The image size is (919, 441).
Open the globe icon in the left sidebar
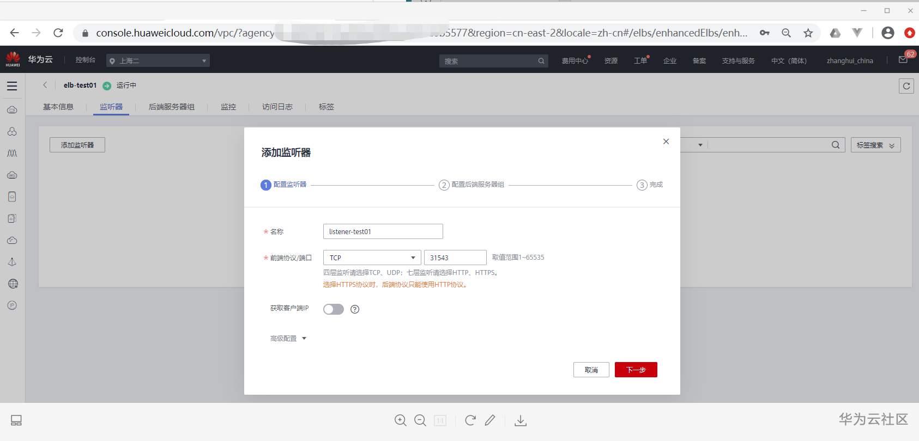(13, 284)
